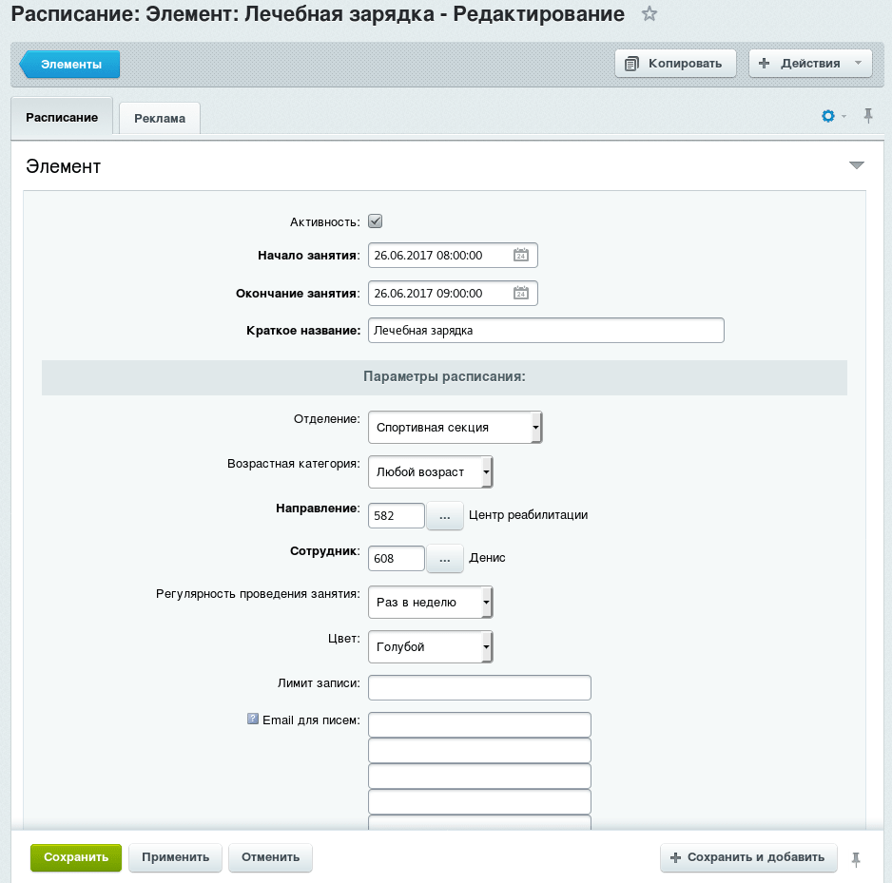Open calendar for Окончание занятия date

click(x=520, y=293)
